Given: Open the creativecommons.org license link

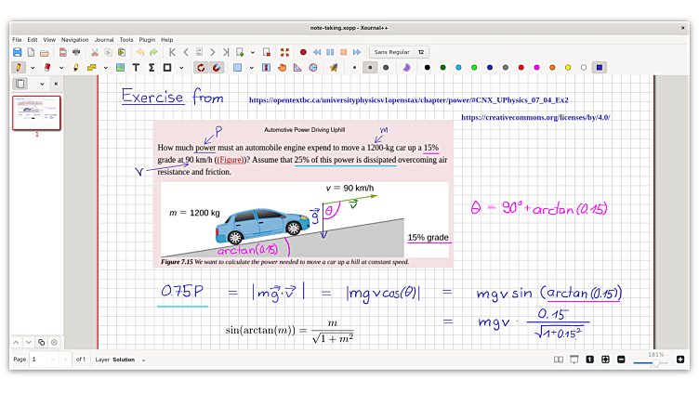Looking at the screenshot, I should [x=534, y=118].
